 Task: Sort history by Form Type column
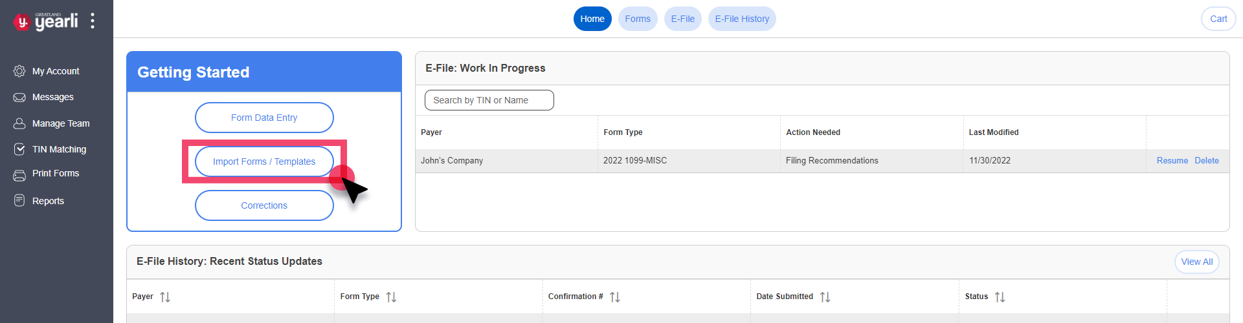391,297
